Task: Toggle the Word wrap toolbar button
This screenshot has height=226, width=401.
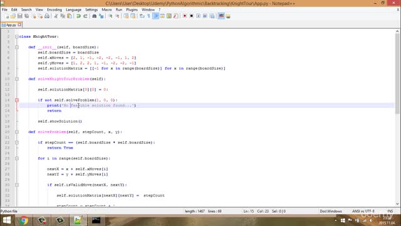Action: point(142,16)
